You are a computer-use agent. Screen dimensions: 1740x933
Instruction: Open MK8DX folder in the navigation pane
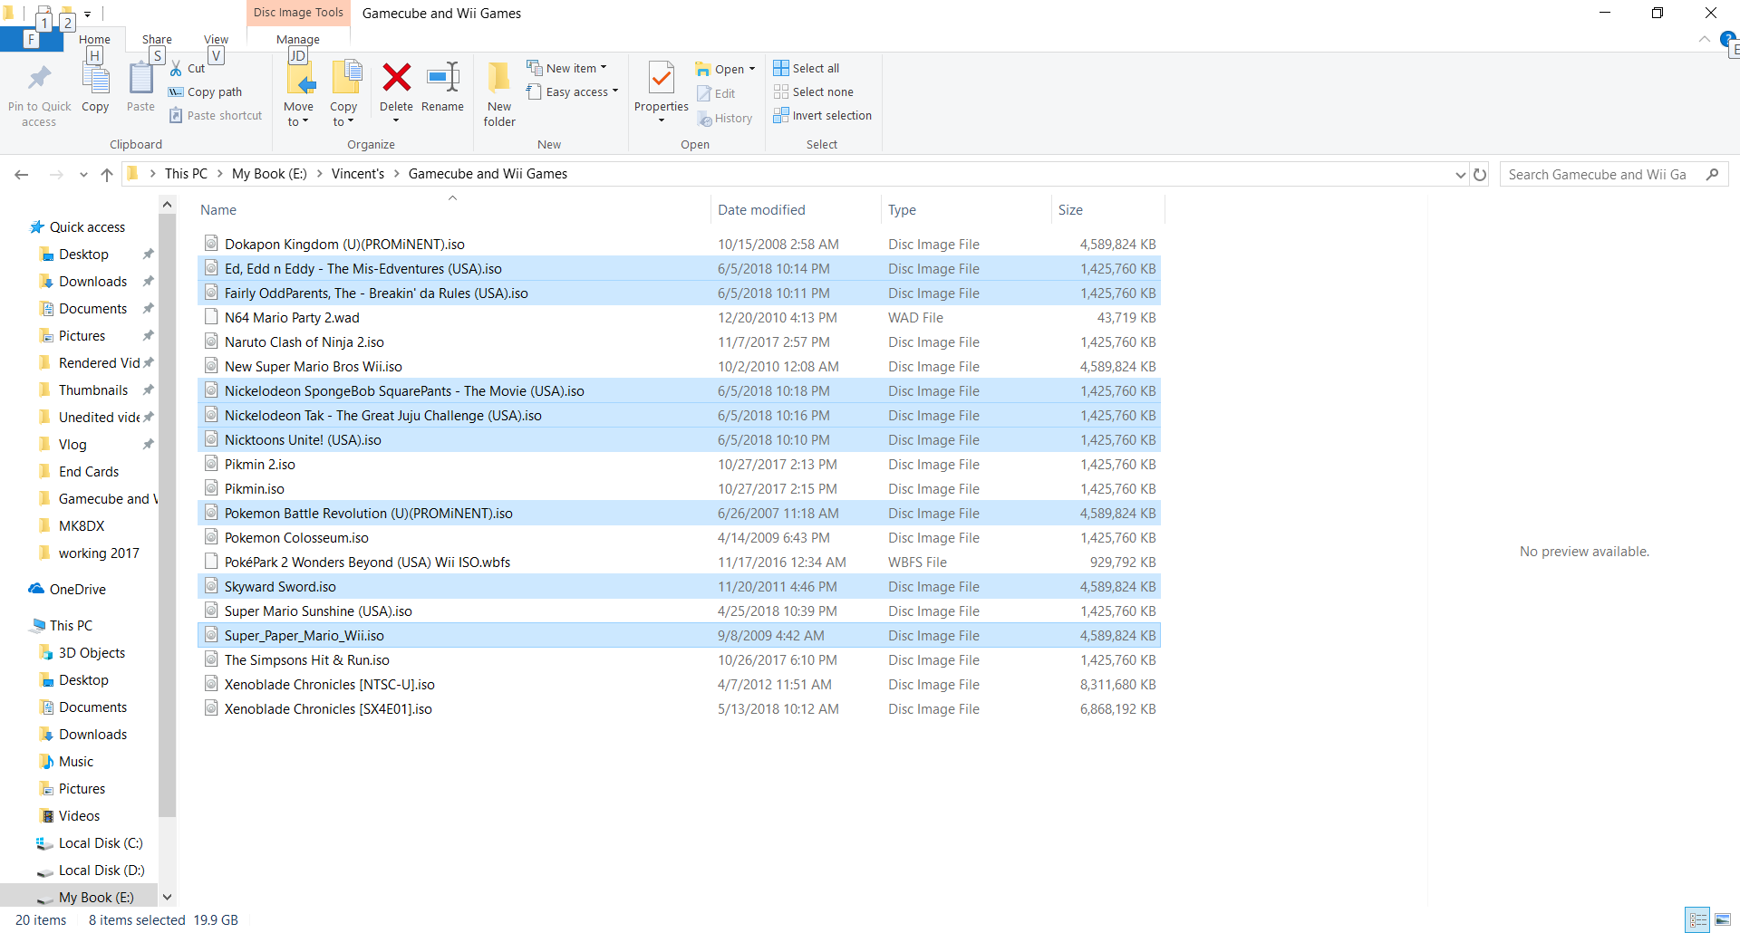(x=82, y=526)
